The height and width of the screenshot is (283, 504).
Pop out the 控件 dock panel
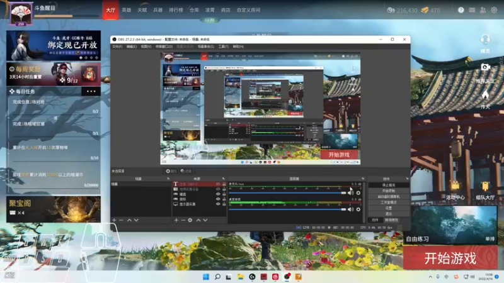(x=407, y=179)
